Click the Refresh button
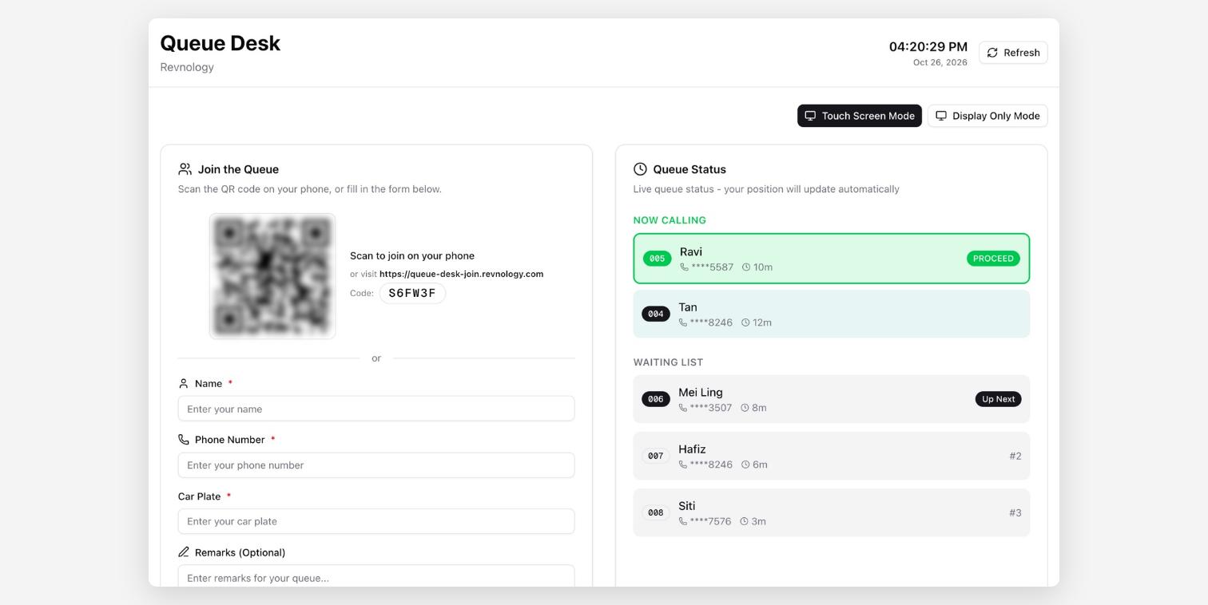Image resolution: width=1208 pixels, height=605 pixels. click(1013, 53)
